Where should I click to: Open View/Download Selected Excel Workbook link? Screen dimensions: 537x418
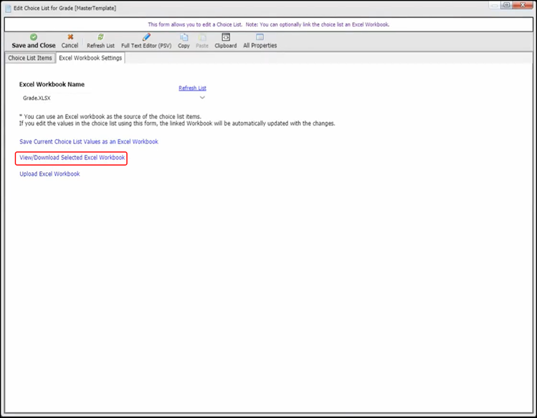(72, 157)
